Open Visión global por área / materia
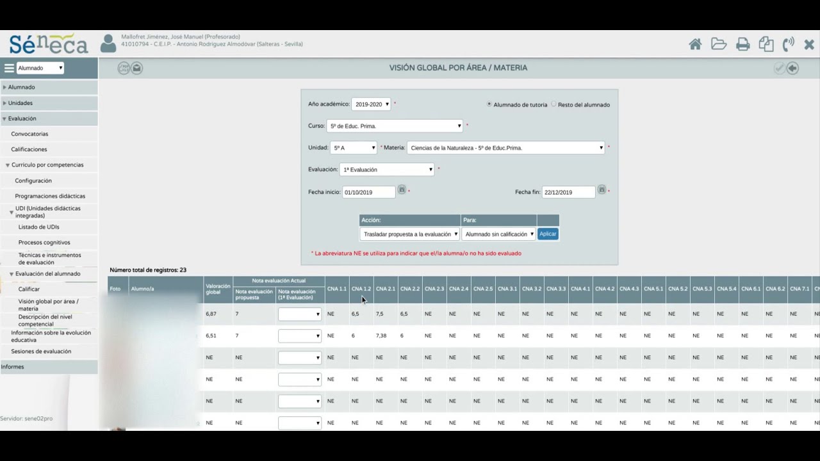Screen dimensions: 820x461 [49, 305]
